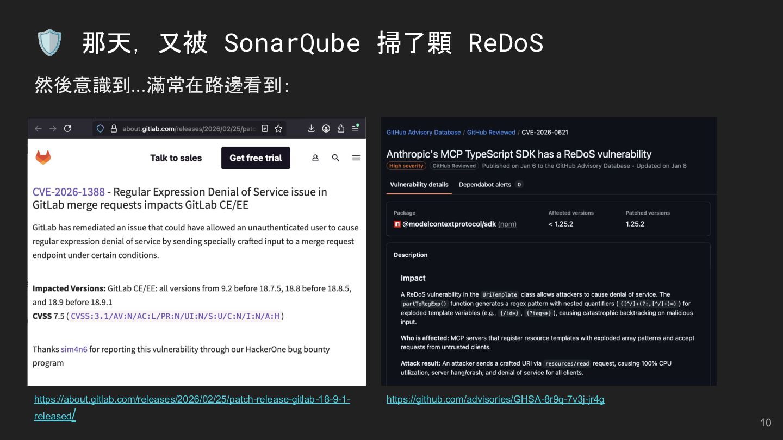The image size is (783, 440).
Task: Click the High severity badge
Action: 406,166
